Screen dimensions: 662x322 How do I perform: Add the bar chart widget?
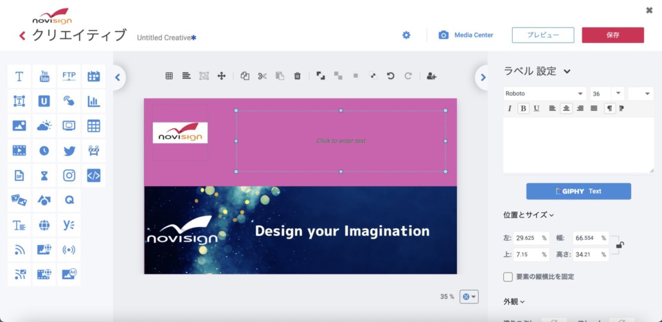coord(94,101)
